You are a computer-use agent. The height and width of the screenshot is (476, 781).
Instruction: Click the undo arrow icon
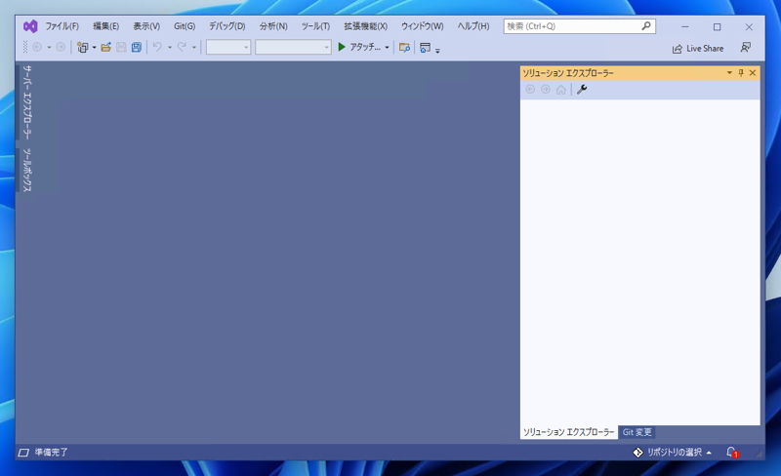click(x=157, y=47)
